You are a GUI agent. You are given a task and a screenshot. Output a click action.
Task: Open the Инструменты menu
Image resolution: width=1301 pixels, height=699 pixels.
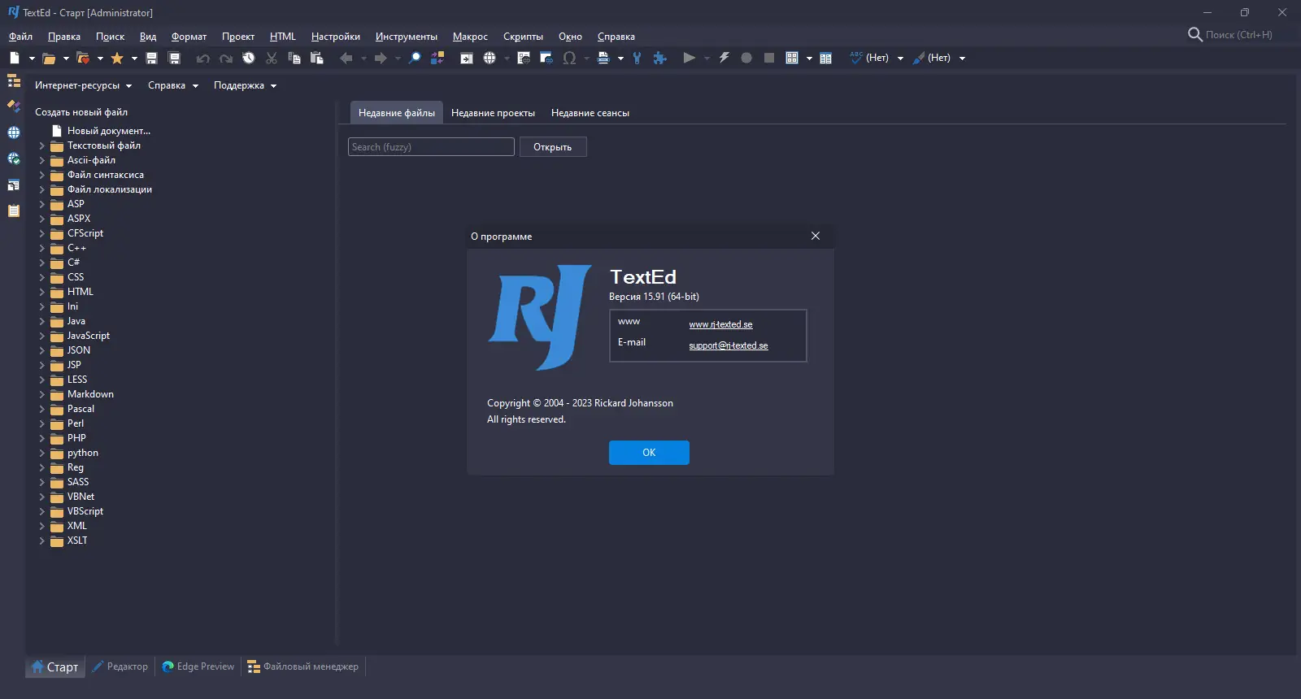[407, 37]
